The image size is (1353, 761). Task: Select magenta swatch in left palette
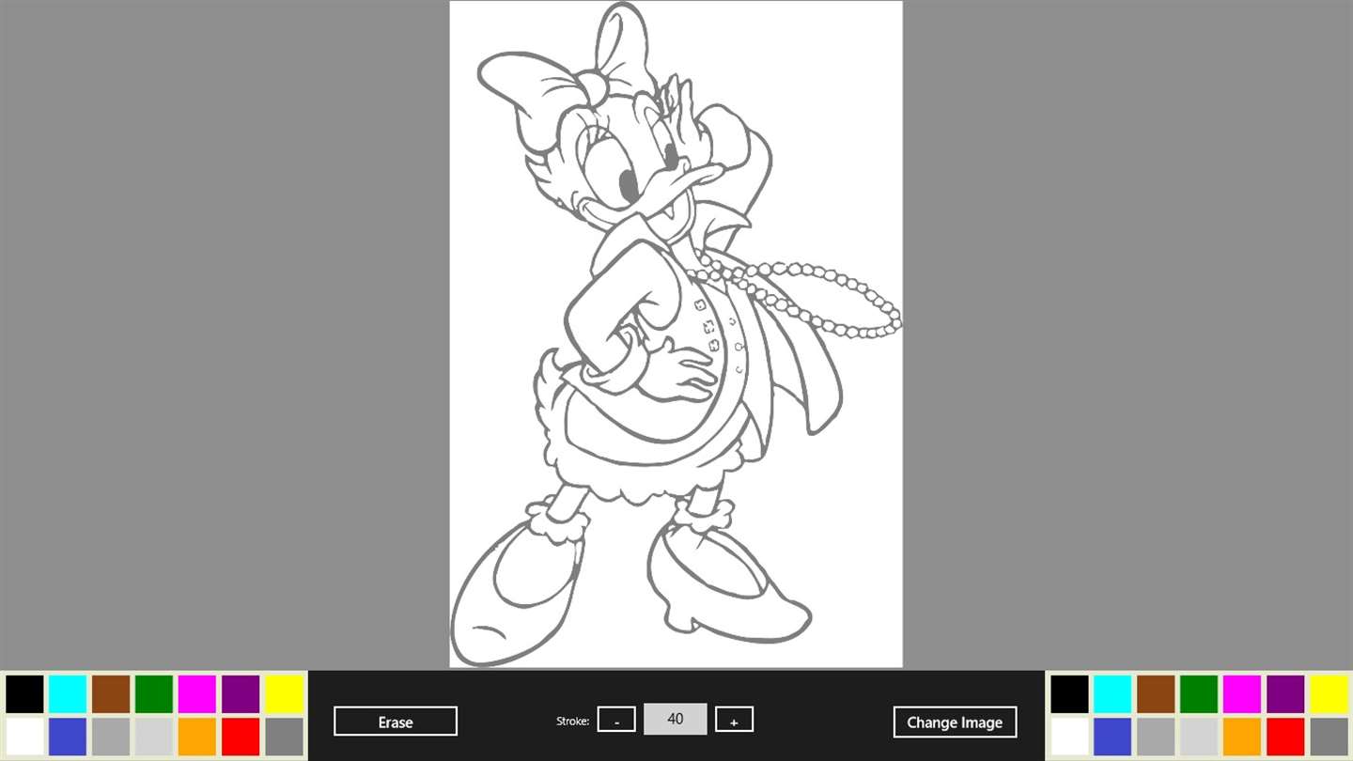197,694
